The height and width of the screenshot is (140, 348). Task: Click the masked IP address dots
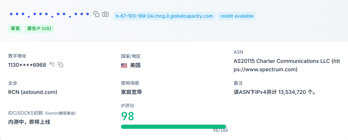[x=49, y=14]
